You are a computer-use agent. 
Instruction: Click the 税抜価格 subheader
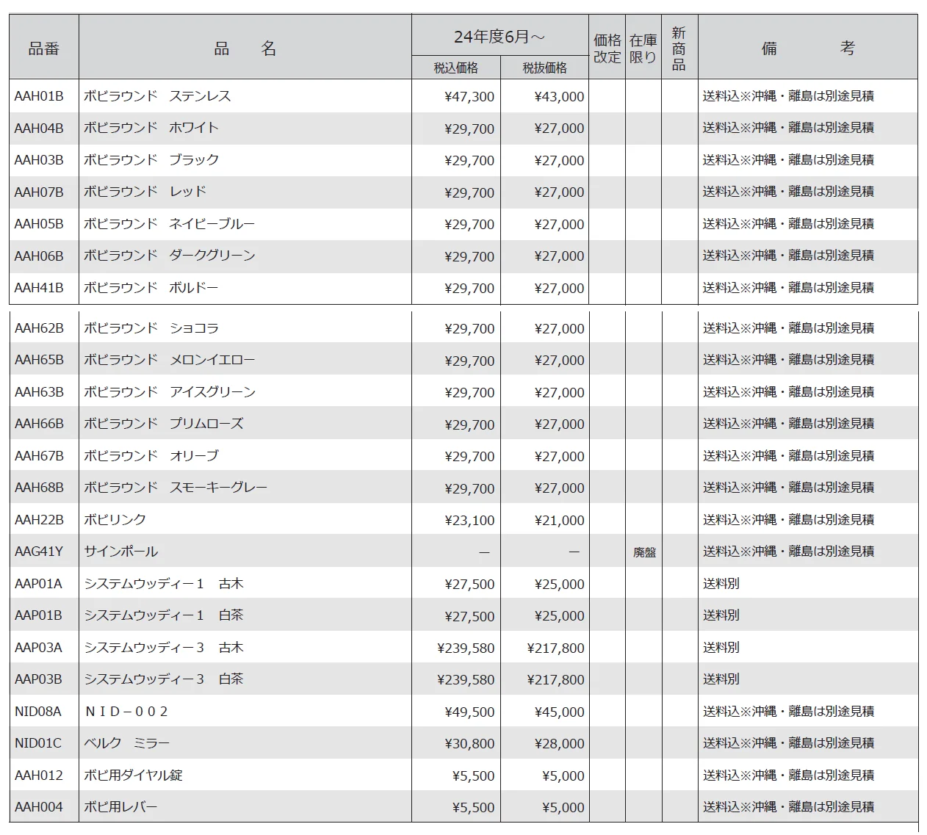pos(544,68)
